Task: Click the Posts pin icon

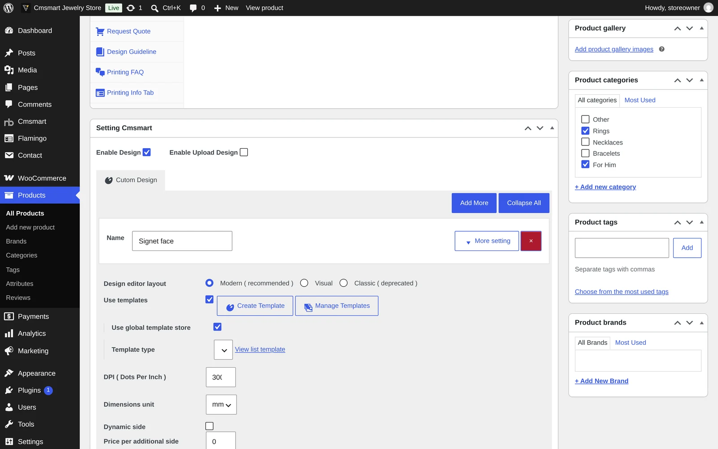Action: coord(9,53)
